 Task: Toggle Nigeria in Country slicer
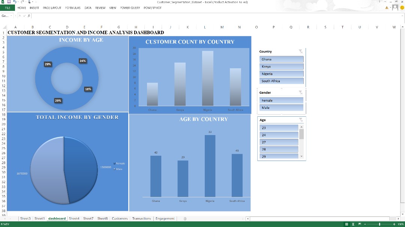(281, 74)
